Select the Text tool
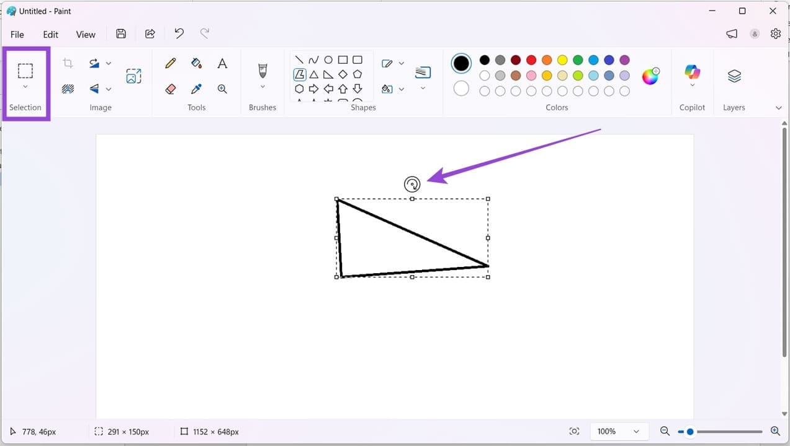Screen dimensions: 790x446 222,63
